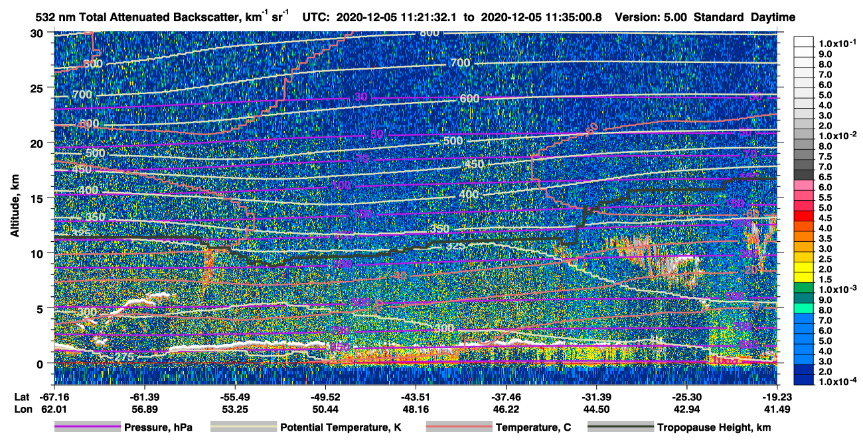Click the Potential Temperature, K legend line swatch
This screenshot has height=442, width=863.
click(x=244, y=427)
